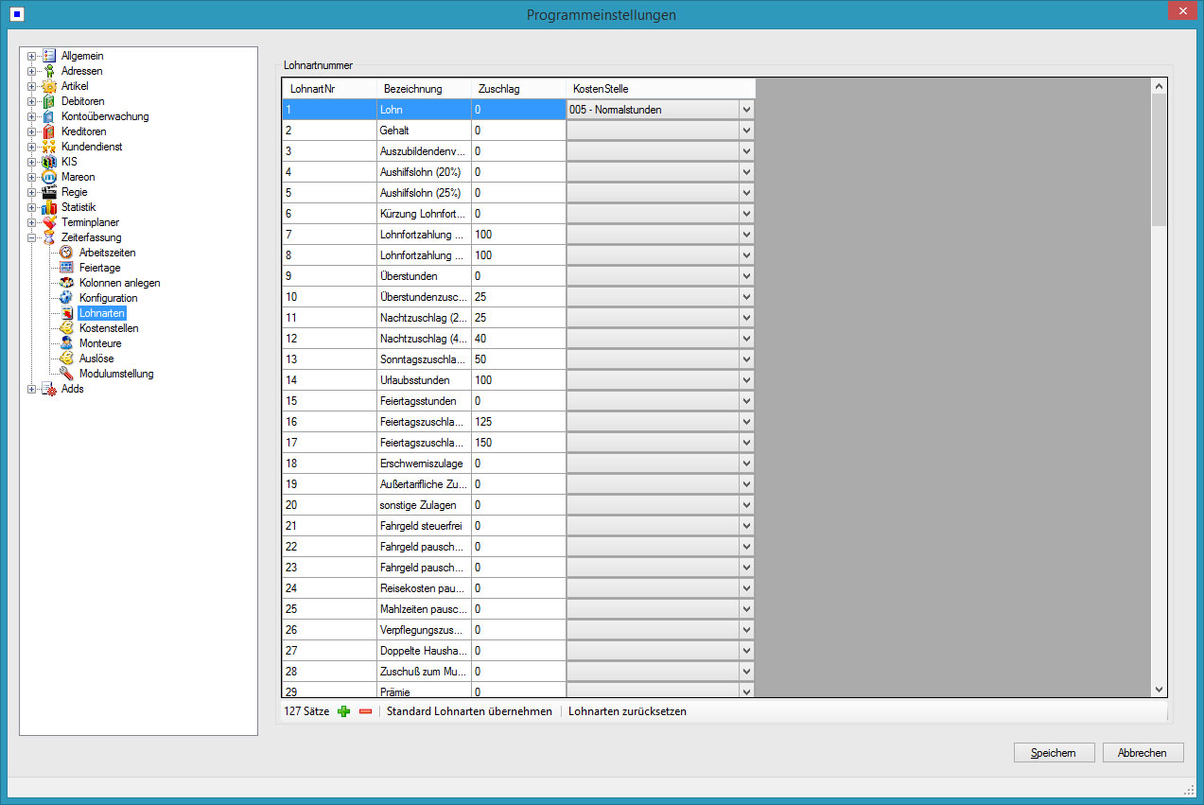The width and height of the screenshot is (1204, 805).
Task: Click the Monteure person icon
Action: [66, 343]
